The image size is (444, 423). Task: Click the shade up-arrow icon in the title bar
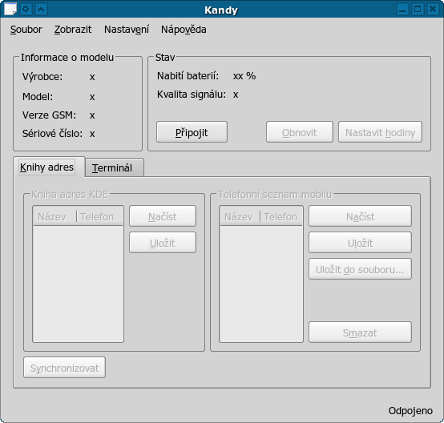(41, 9)
